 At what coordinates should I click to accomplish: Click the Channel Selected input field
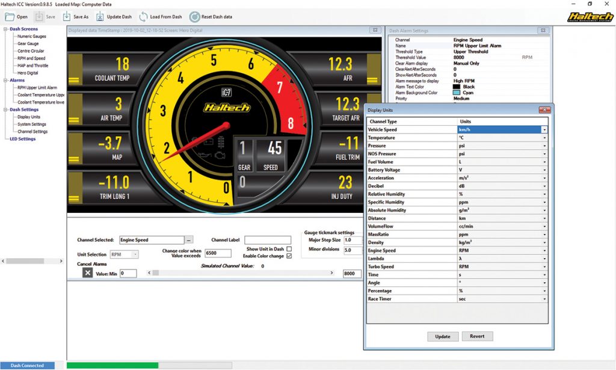[152, 239]
